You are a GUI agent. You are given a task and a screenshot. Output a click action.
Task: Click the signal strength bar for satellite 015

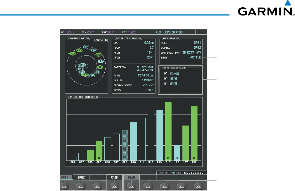pos(168,131)
